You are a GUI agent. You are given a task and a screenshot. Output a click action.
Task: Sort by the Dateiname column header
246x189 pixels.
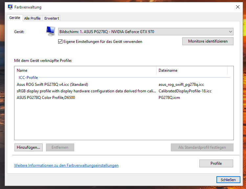[192, 70]
